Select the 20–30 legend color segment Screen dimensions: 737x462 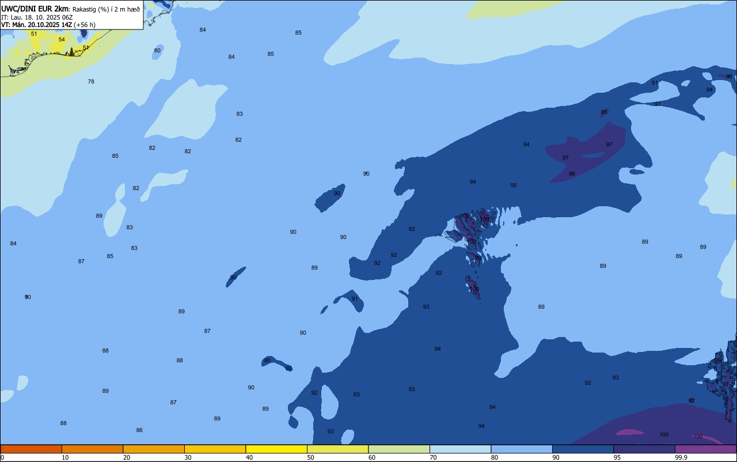[x=154, y=449]
